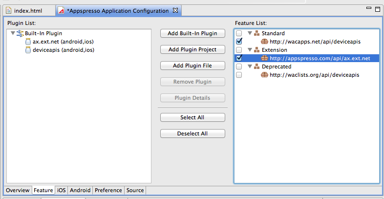Click the Deselect All button
Screen dimensions: 384x199
[x=192, y=133]
